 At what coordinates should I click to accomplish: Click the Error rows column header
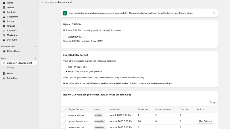(184, 109)
